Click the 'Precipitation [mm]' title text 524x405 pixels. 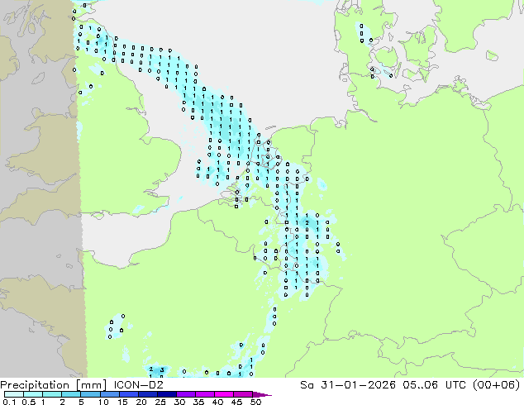54,385
